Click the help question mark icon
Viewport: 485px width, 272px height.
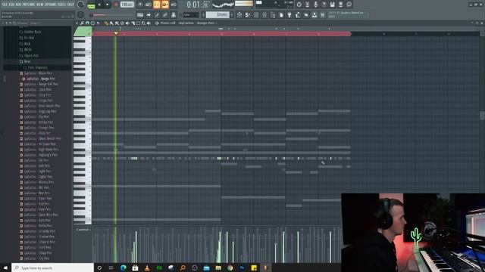[324, 5]
